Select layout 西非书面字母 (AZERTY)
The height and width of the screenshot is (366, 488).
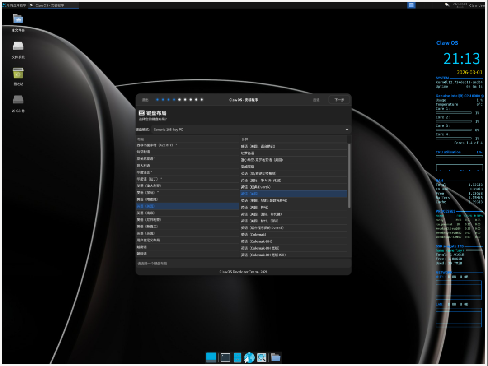(187, 145)
